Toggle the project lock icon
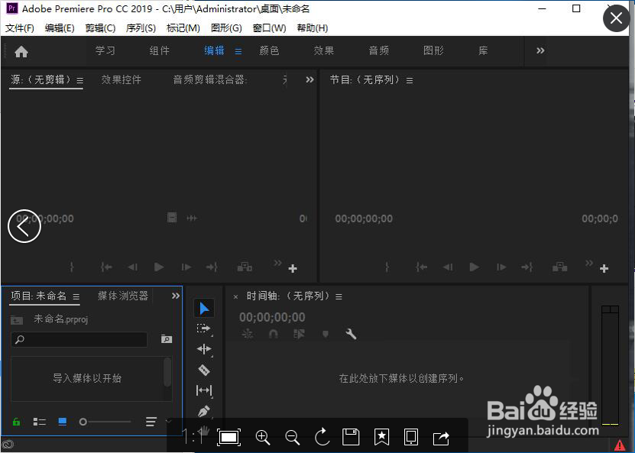The width and height of the screenshot is (635, 453). pyautogui.click(x=15, y=421)
